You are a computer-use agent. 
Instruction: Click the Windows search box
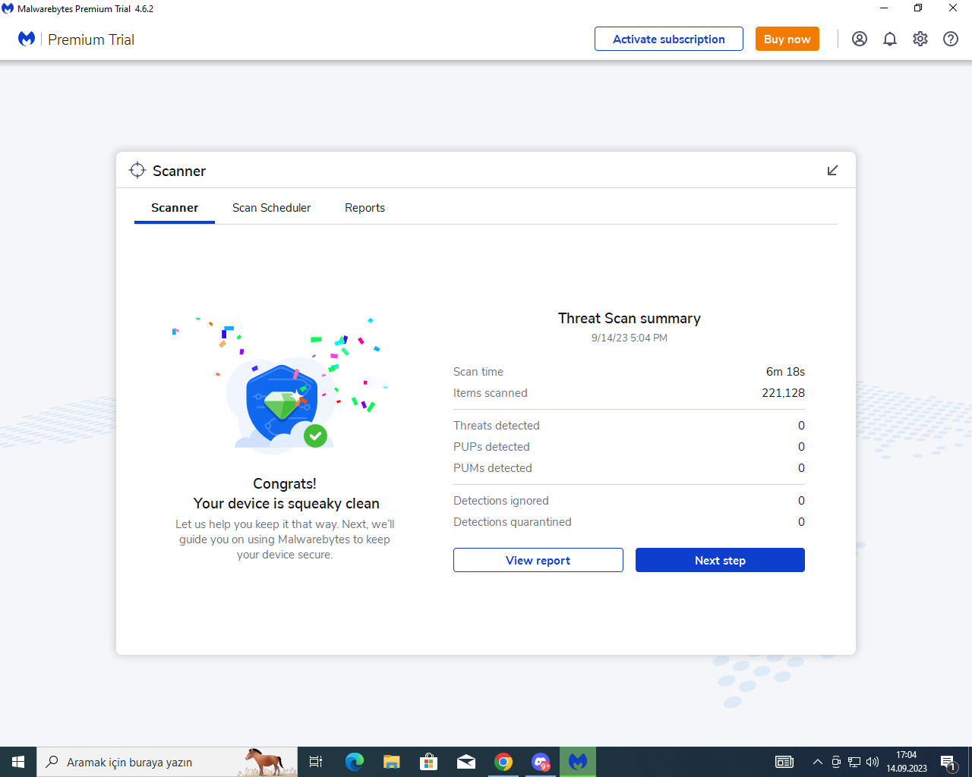[167, 762]
